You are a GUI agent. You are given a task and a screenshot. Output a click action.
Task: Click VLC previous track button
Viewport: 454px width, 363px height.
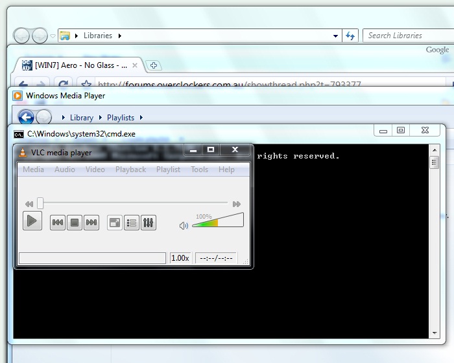click(x=57, y=223)
